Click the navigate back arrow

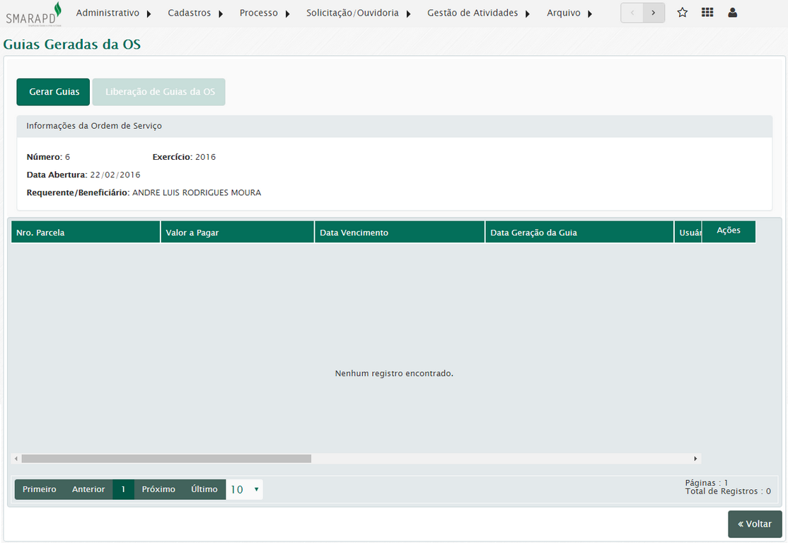click(632, 13)
